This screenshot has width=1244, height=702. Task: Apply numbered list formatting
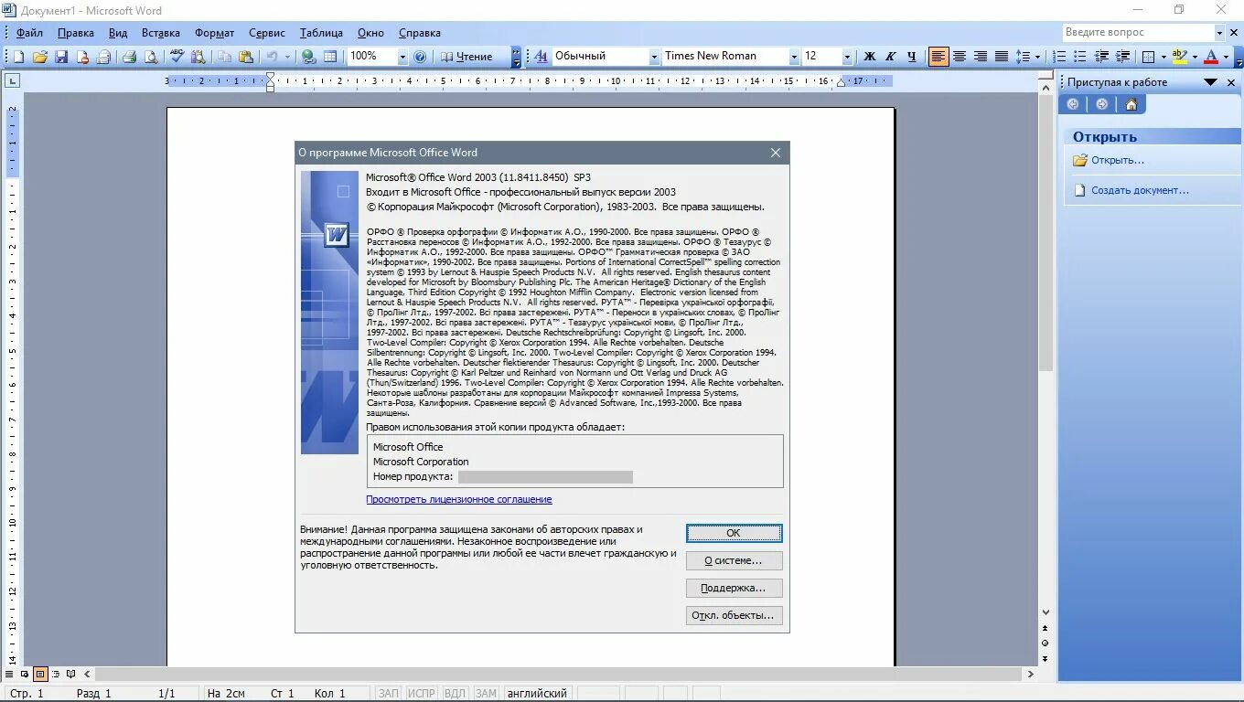pyautogui.click(x=1060, y=57)
